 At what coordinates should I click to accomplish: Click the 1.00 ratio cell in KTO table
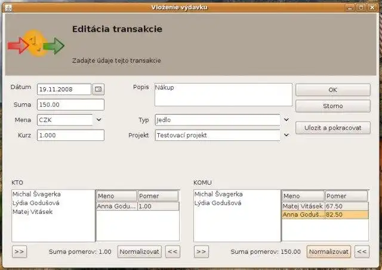(x=158, y=206)
